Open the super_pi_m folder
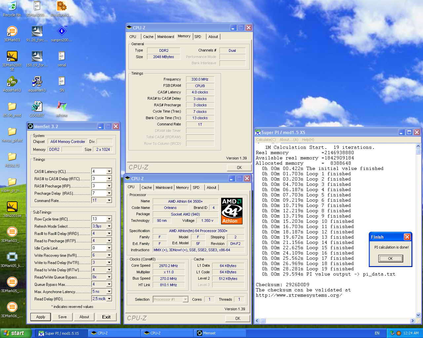The image size is (423, 338). click(12, 185)
